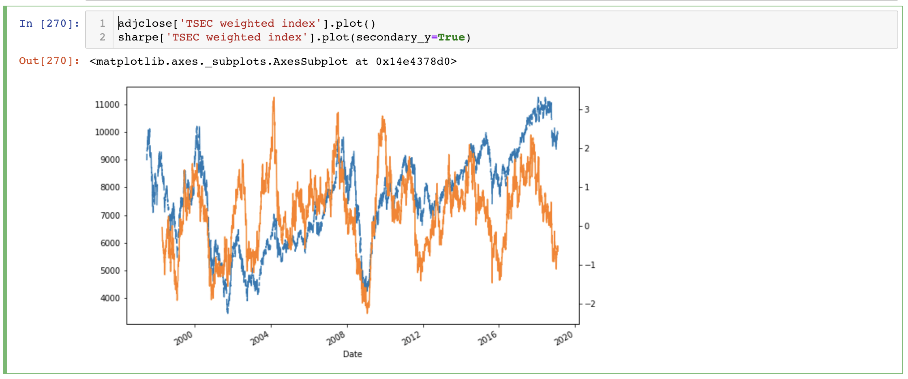The image size is (908, 379).
Task: Click the matplotlib AxesSubplot output text
Action: (273, 62)
